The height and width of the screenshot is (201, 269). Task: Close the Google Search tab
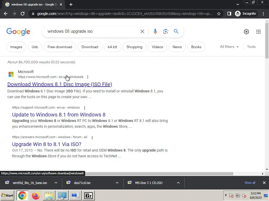tap(61, 5)
